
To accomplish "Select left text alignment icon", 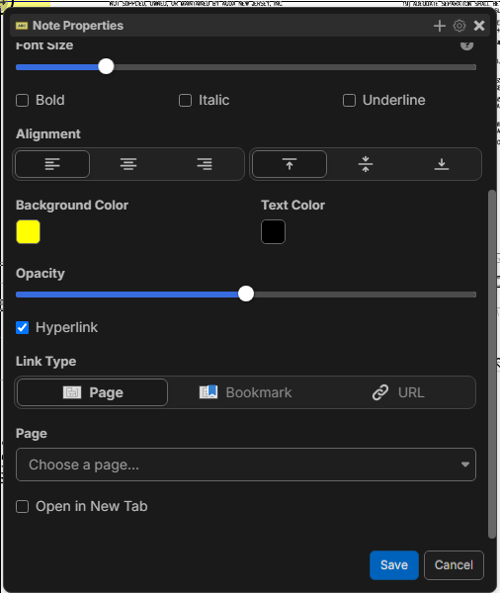I will click(52, 164).
